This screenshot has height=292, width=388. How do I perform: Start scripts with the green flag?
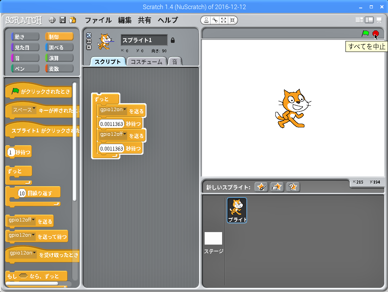point(365,33)
